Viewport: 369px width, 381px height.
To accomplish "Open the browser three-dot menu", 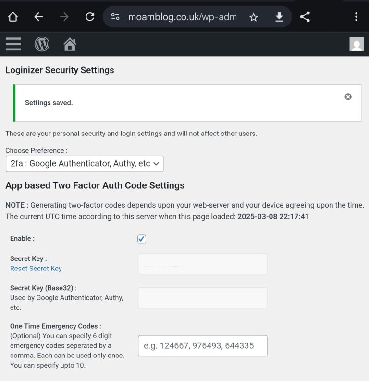I will (356, 17).
